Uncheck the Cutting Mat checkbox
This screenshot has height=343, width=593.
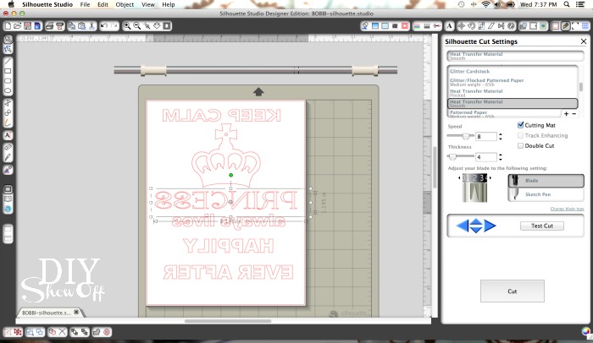tap(520, 125)
